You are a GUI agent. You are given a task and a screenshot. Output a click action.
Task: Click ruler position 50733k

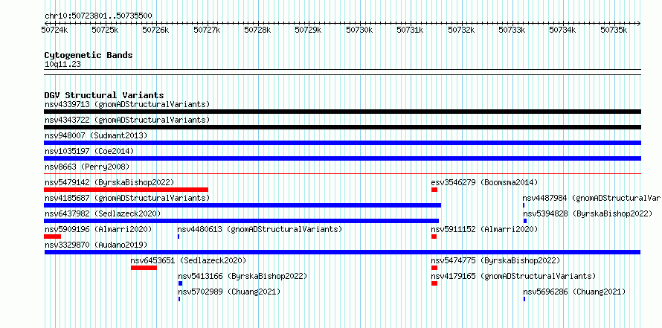[512, 30]
